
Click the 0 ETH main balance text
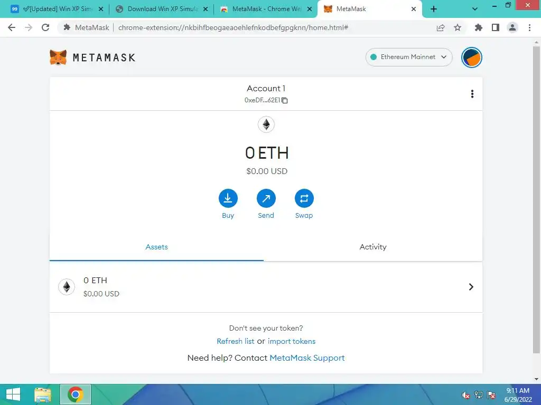(267, 153)
